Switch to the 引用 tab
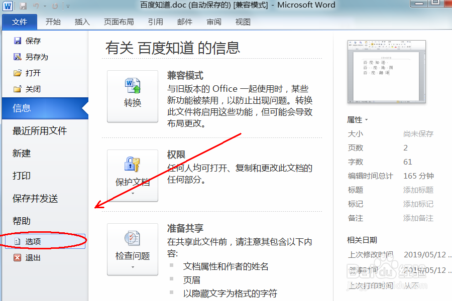This screenshot has height=301, width=452. [155, 22]
